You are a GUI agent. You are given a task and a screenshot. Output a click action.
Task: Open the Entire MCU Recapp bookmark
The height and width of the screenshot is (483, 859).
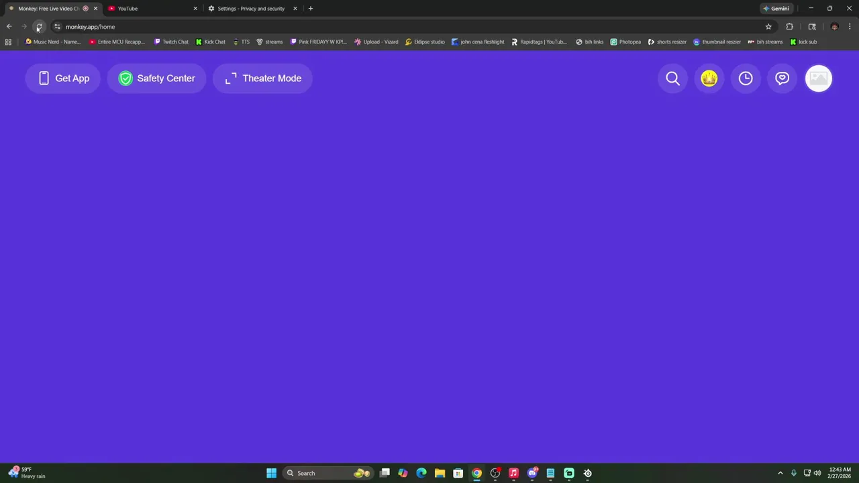point(117,42)
